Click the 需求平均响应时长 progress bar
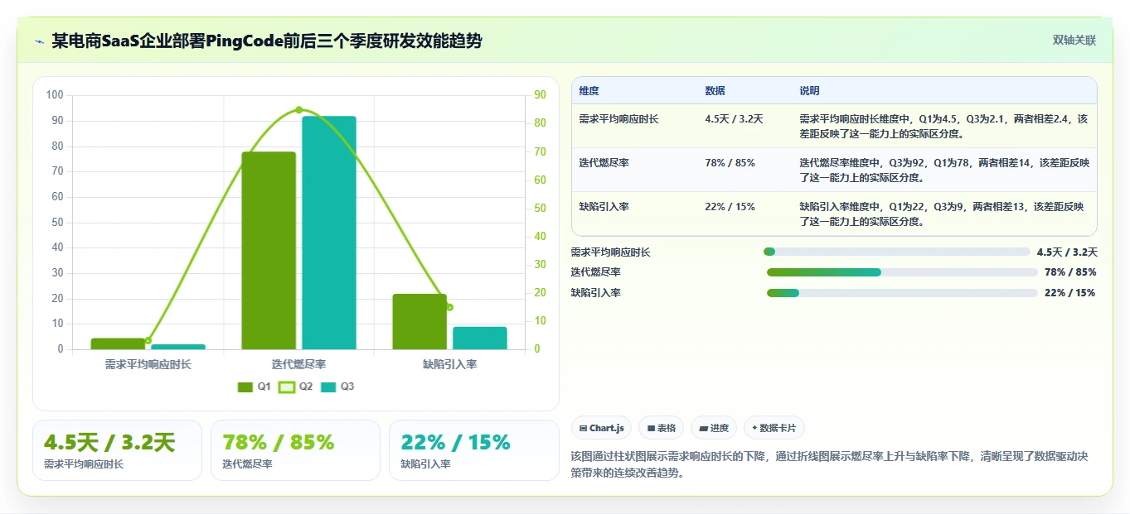Screen dimensions: 1130x514 pos(897,252)
